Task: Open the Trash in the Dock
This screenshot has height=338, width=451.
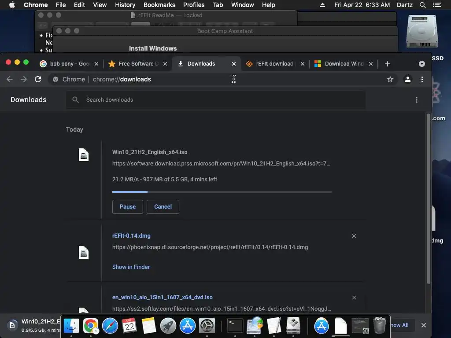Action: click(x=379, y=325)
